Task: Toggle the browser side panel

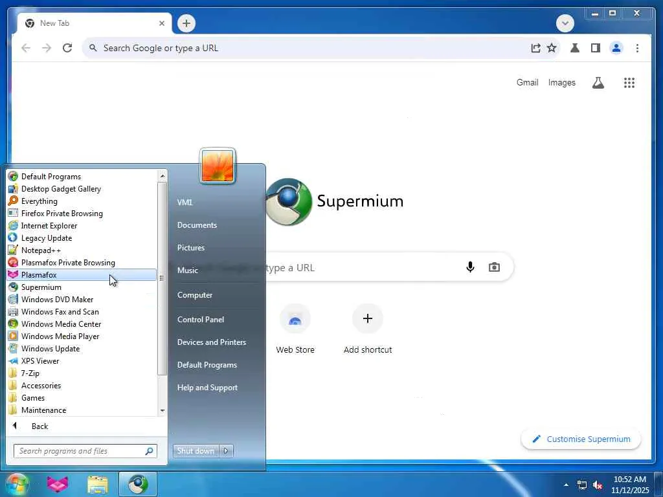Action: click(596, 48)
